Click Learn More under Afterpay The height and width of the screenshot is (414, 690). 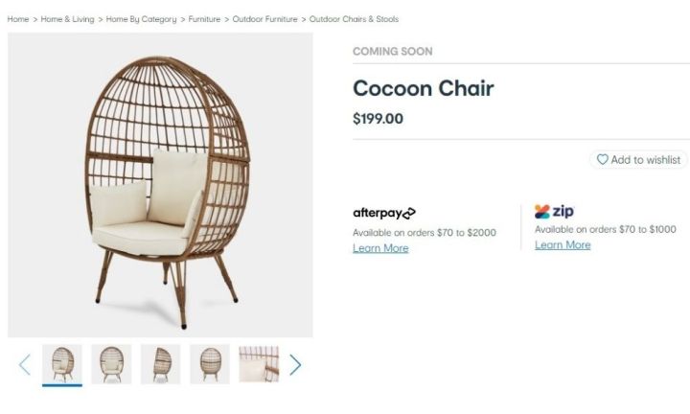(380, 248)
